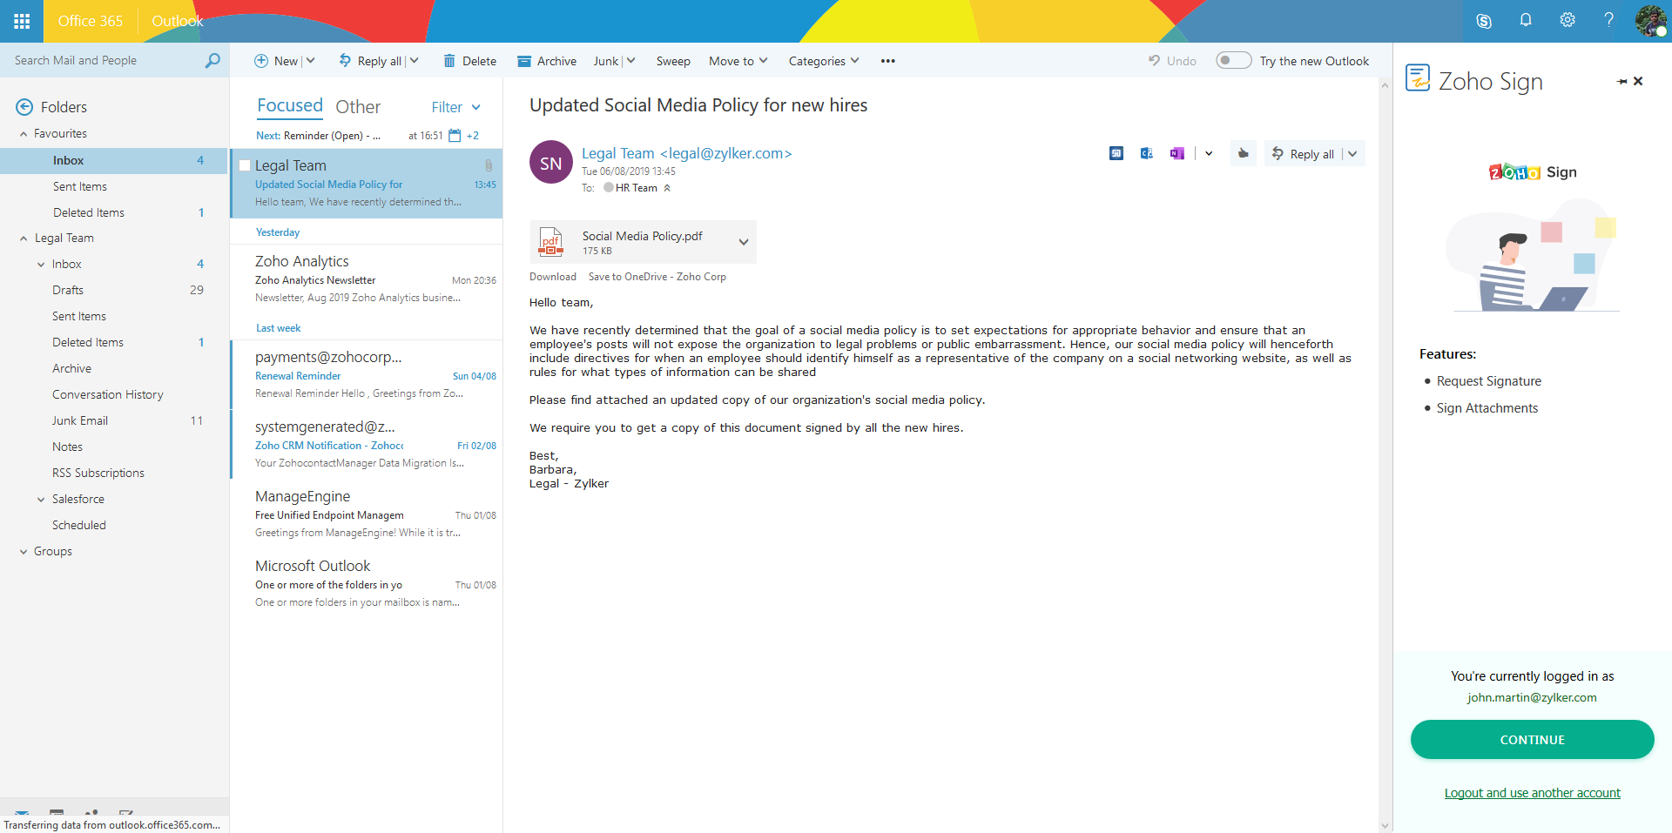Open the New dropdown arrow

[311, 61]
